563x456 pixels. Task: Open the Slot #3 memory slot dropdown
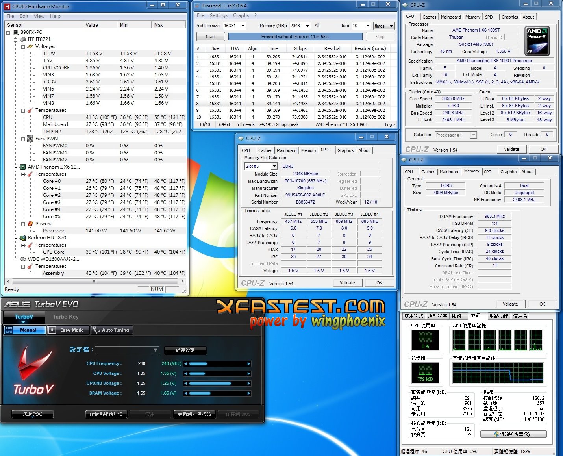pos(274,166)
